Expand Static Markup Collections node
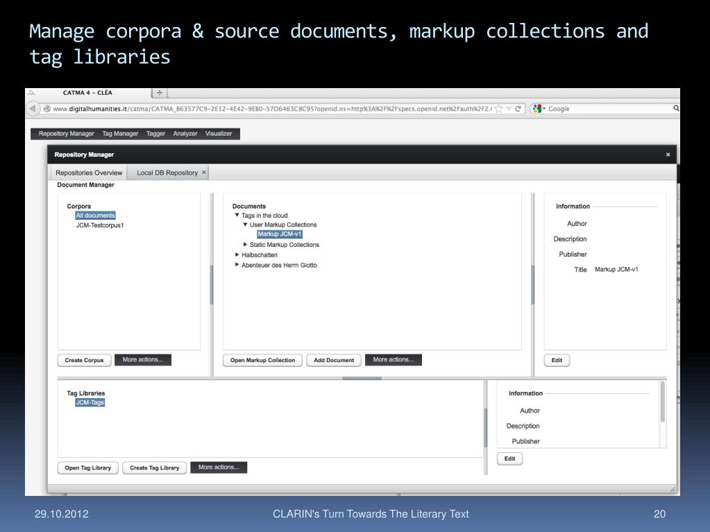 coord(246,244)
